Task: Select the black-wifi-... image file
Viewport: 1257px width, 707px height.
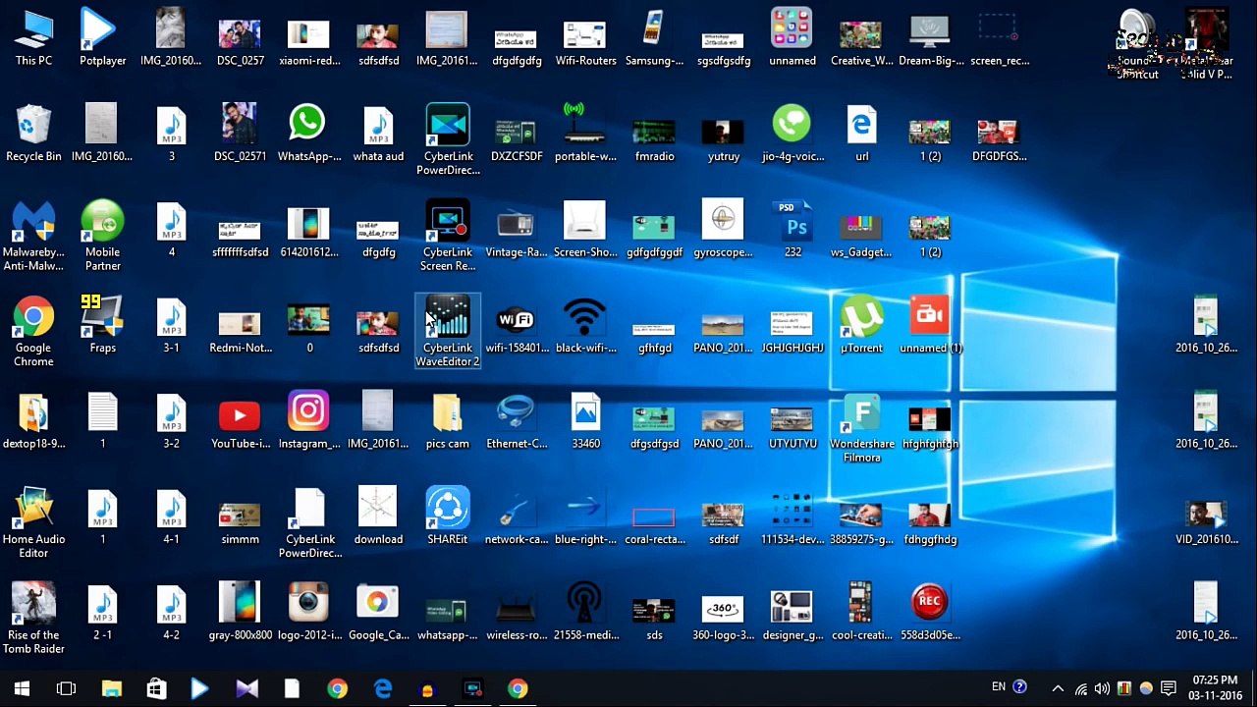Action: pos(585,325)
